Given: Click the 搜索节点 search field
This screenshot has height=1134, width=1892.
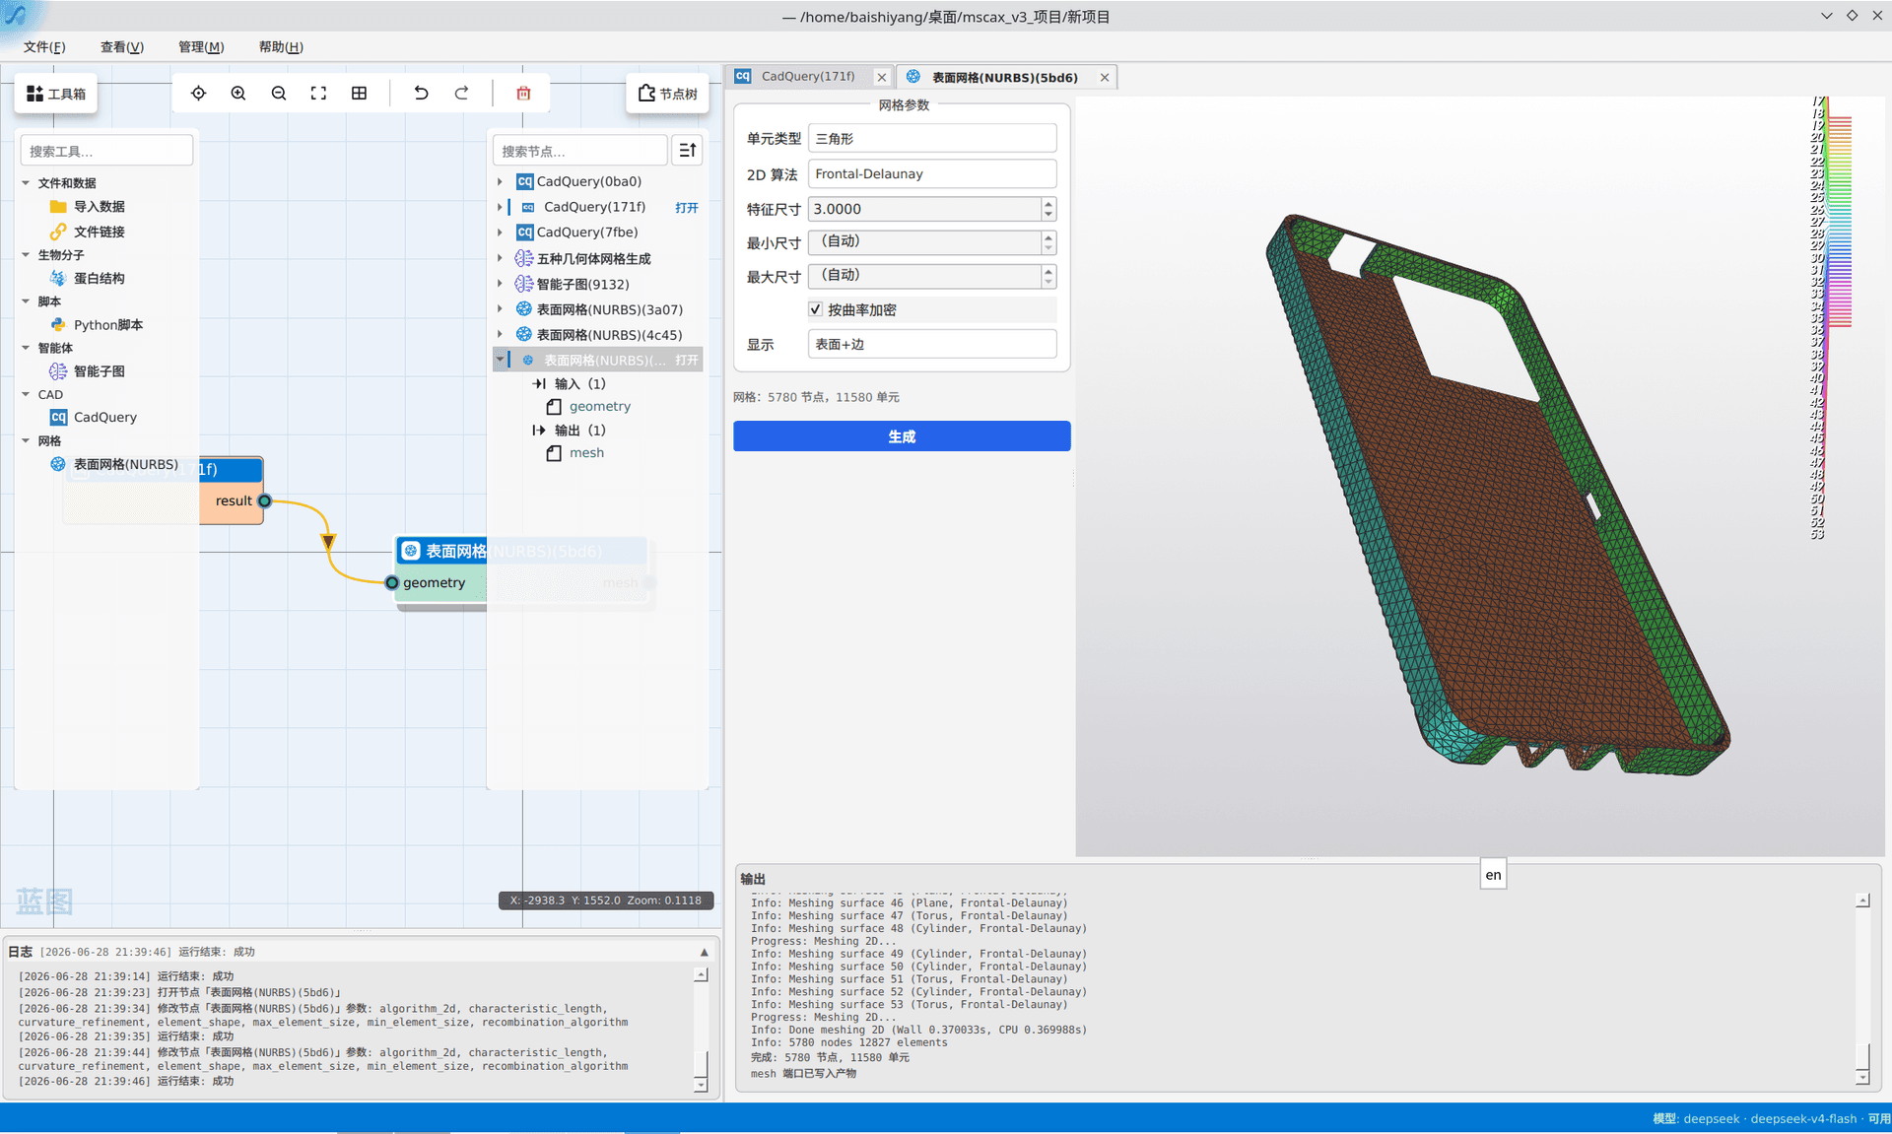Looking at the screenshot, I should pos(579,151).
